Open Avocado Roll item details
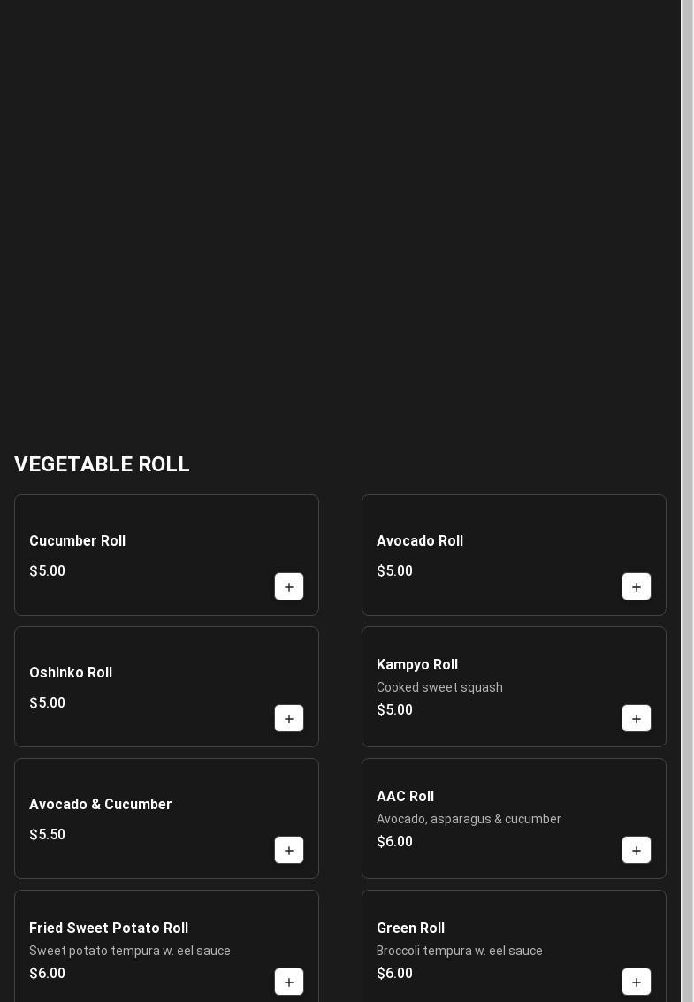Image resolution: width=694 pixels, height=1002 pixels. (x=420, y=541)
